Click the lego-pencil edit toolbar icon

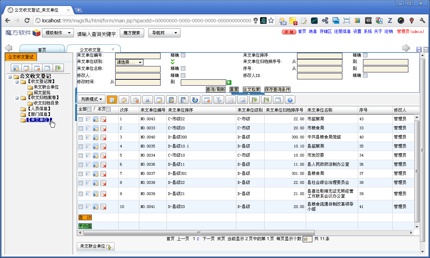[124, 100]
